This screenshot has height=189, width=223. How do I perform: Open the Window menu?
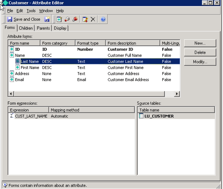[46, 11]
